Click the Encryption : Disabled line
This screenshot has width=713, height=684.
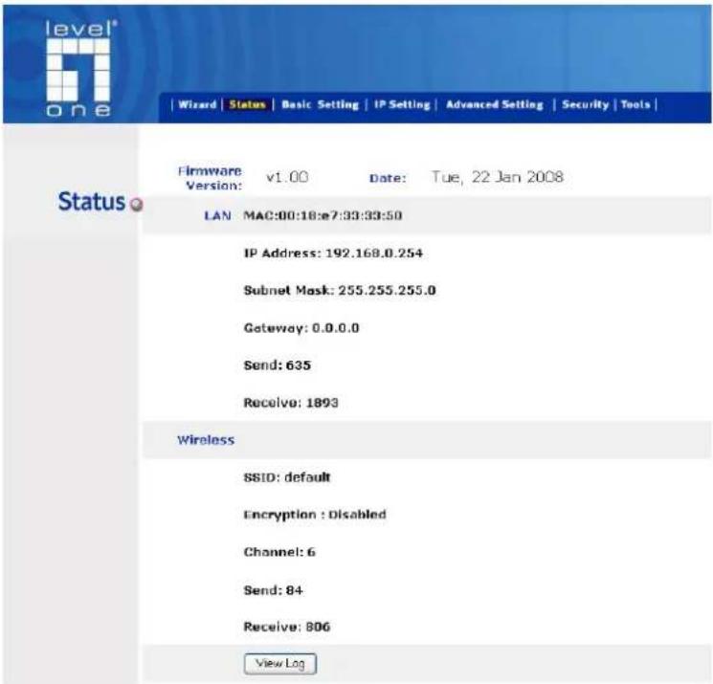[315, 515]
